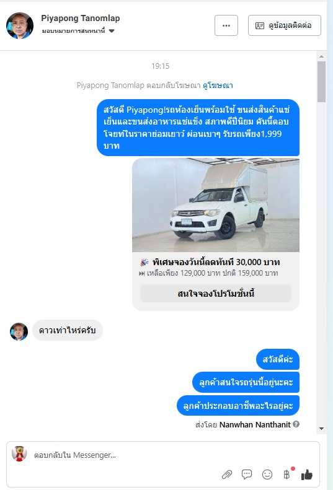Send a thumbs-up like
Screen dimensions: 333x490
coord(307,475)
